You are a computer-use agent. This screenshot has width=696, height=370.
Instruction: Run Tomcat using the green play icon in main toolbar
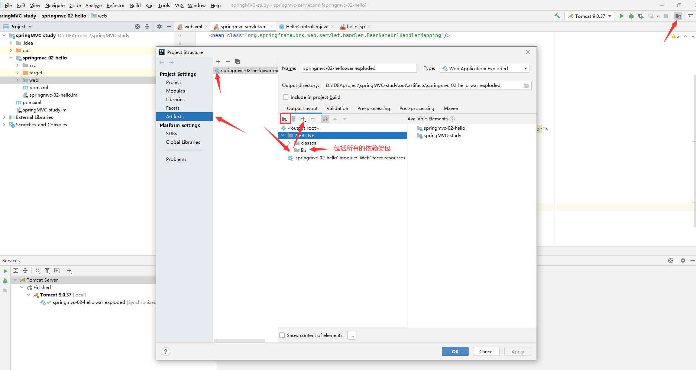[622, 16]
